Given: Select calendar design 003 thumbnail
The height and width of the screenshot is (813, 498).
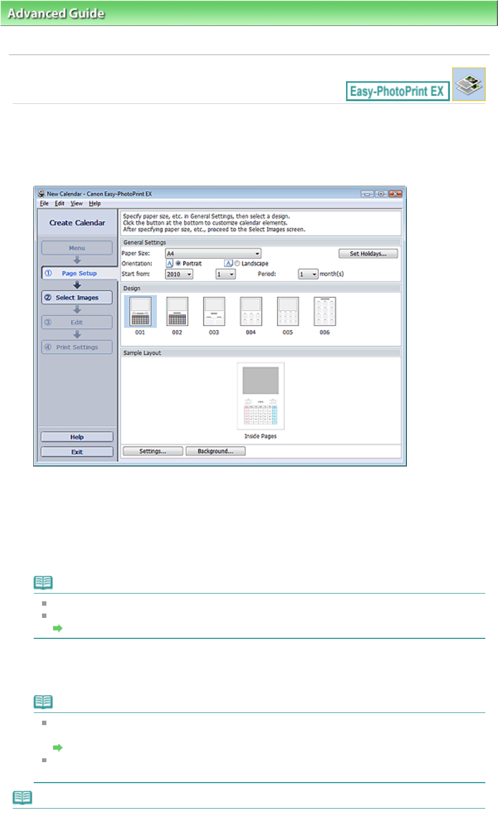Looking at the screenshot, I should 214,312.
